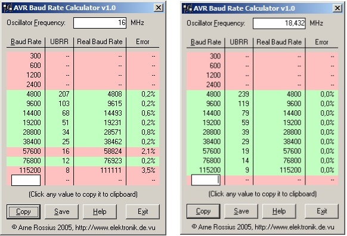This screenshot has width=347, height=236.
Task: Click real baud rate 28571
Action: point(113,132)
